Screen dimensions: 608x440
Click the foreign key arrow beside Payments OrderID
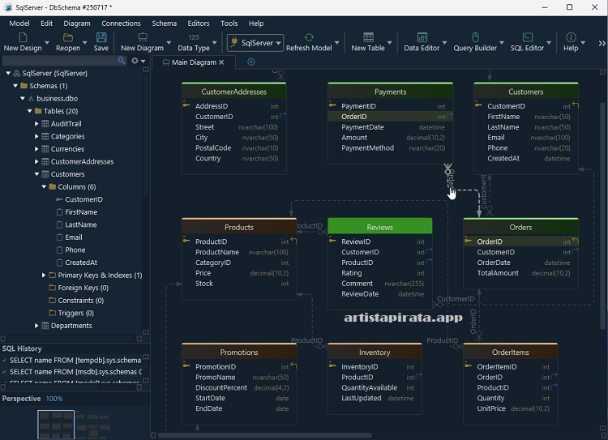450,115
